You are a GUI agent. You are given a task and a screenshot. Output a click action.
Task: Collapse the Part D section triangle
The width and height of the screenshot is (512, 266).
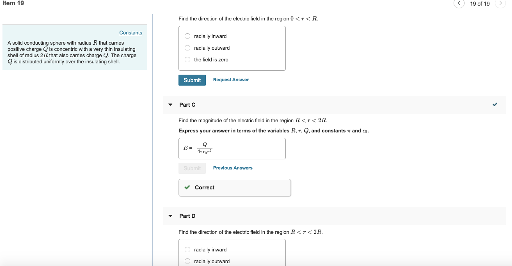(170, 216)
